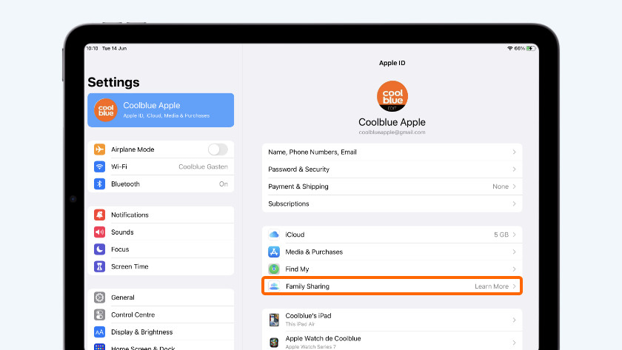
Task: Tap the Sounds speaker icon
Action: [99, 232]
